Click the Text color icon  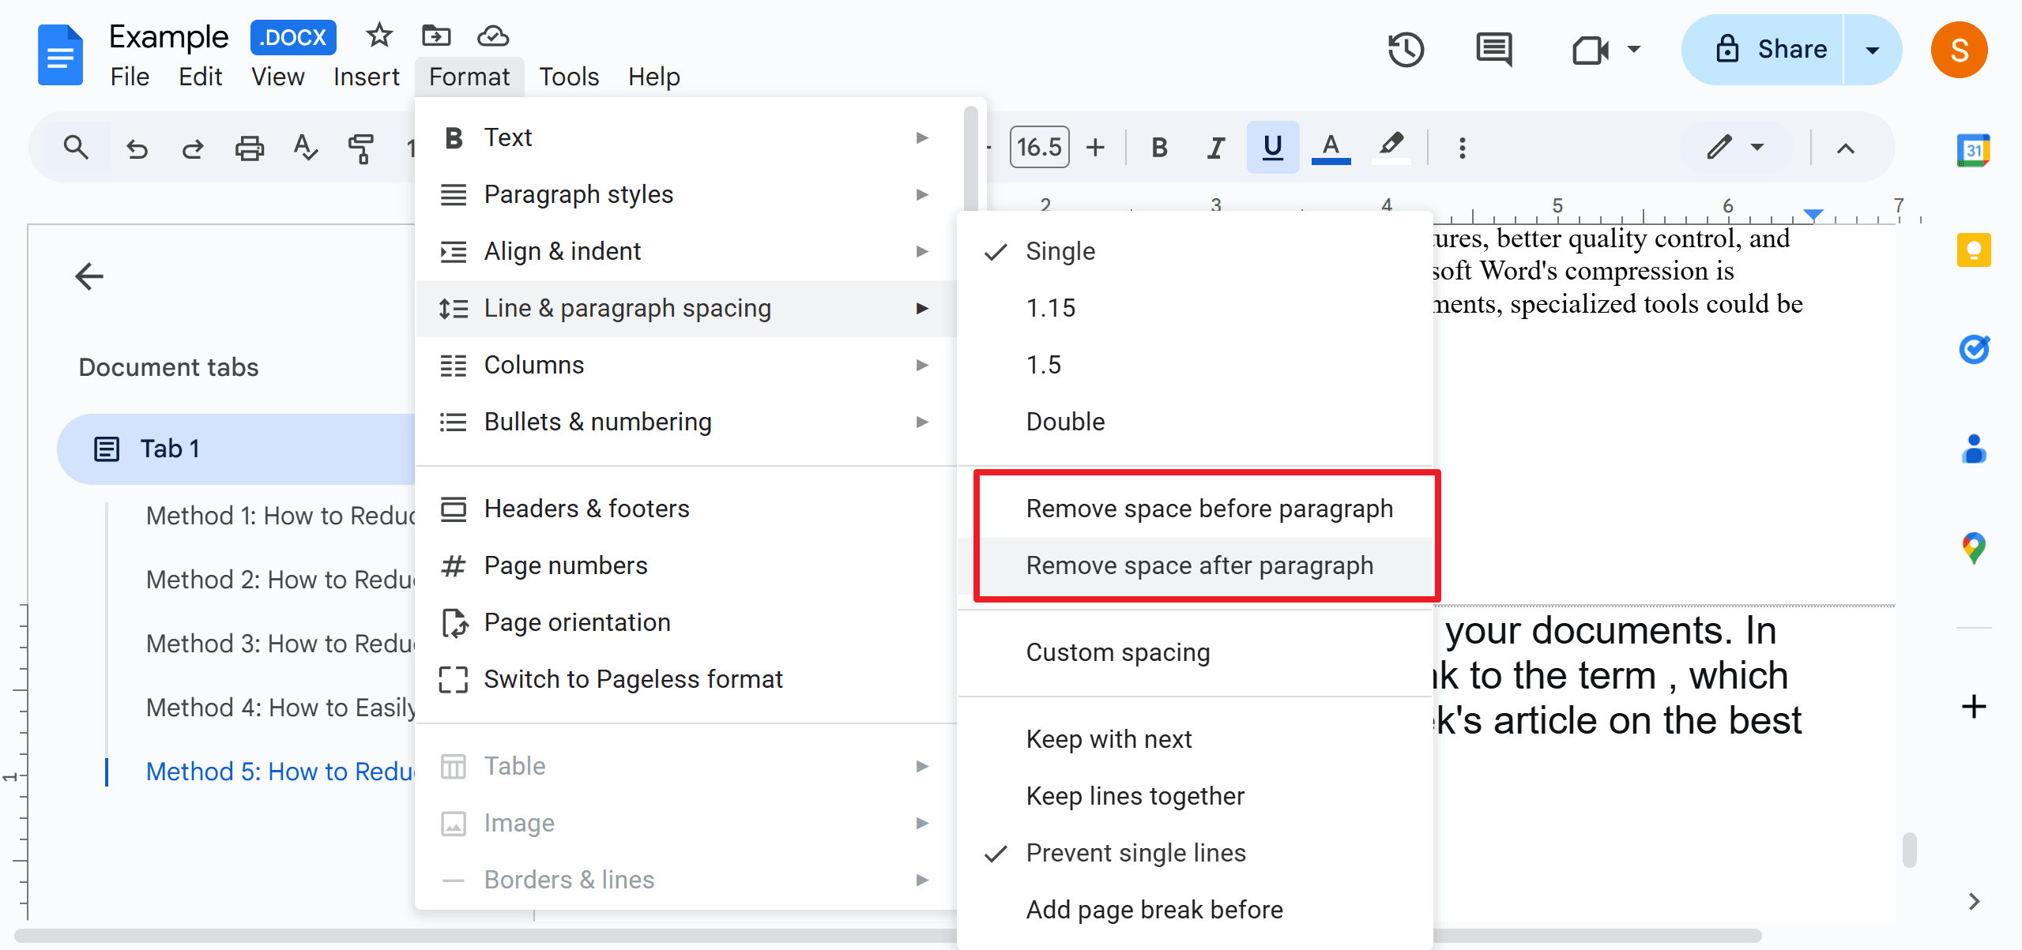tap(1332, 145)
